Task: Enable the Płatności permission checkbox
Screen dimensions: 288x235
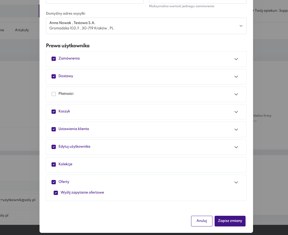Action: 54,94
